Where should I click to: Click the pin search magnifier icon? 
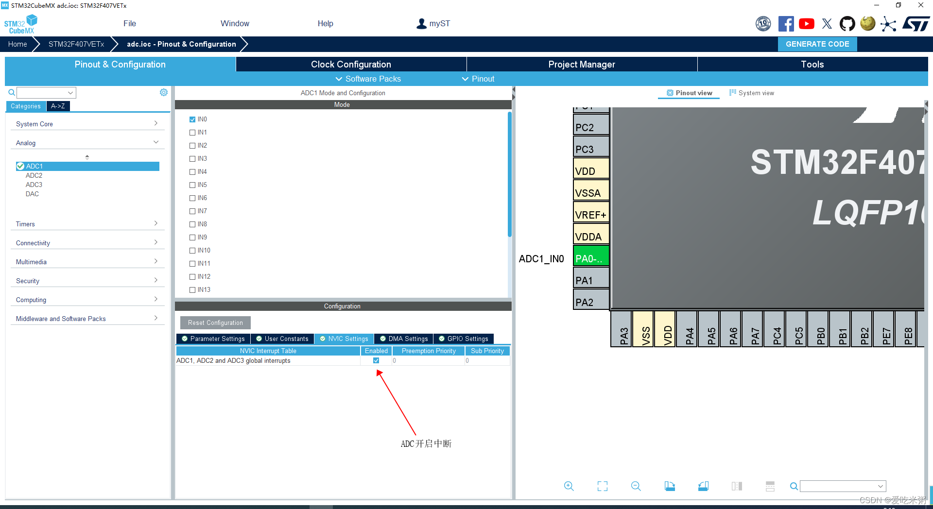794,486
